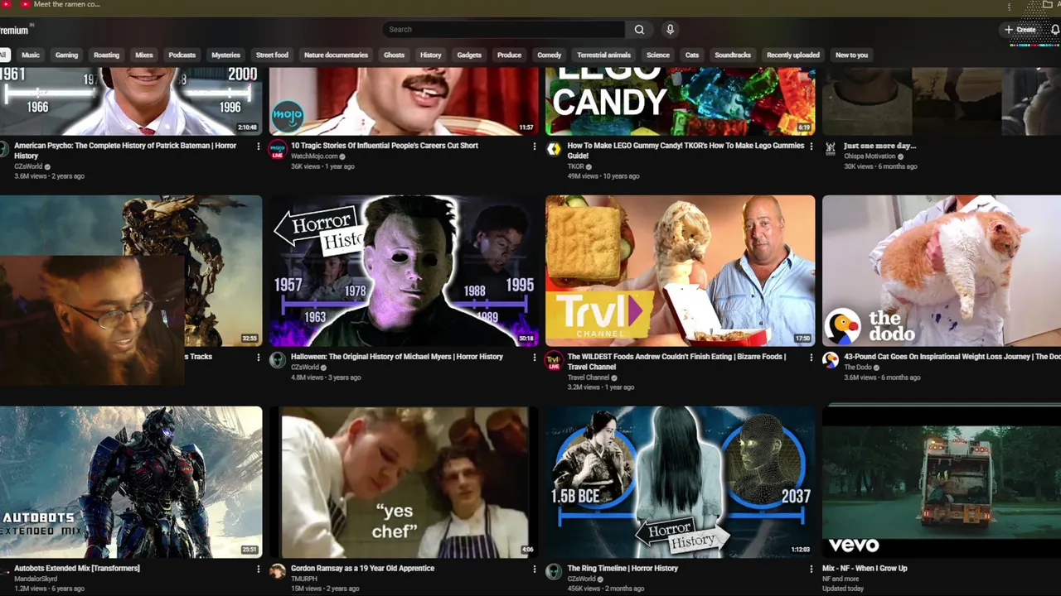This screenshot has height=596, width=1061.
Task: Select the Podcasts filter chip
Action: [182, 55]
